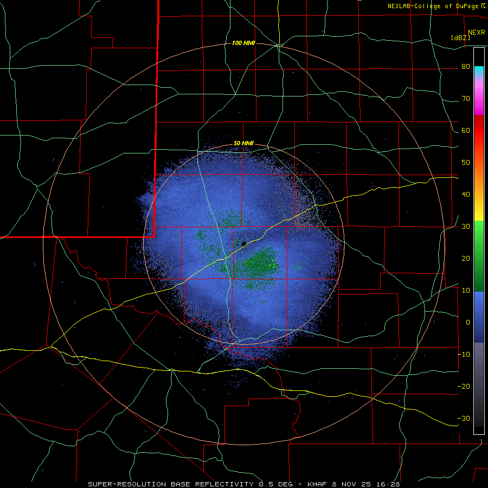Click the 30 value on the dBZ scale
The height and width of the screenshot is (488, 488).
click(466, 227)
